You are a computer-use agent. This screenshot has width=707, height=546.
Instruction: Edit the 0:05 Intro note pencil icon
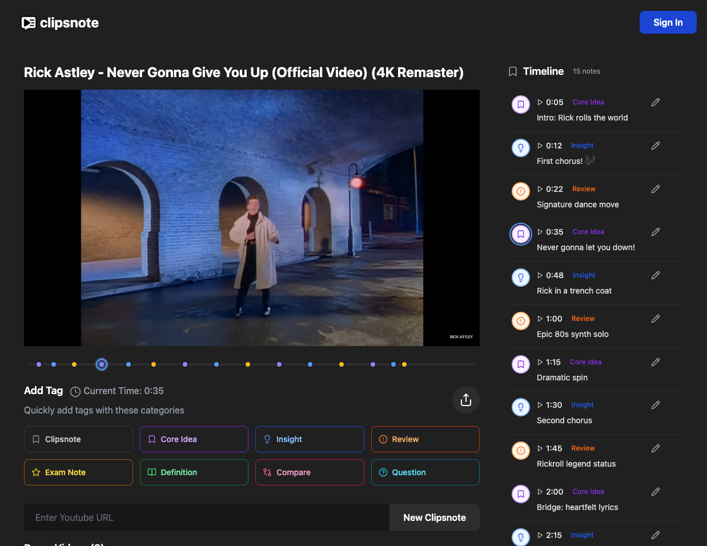coord(656,102)
